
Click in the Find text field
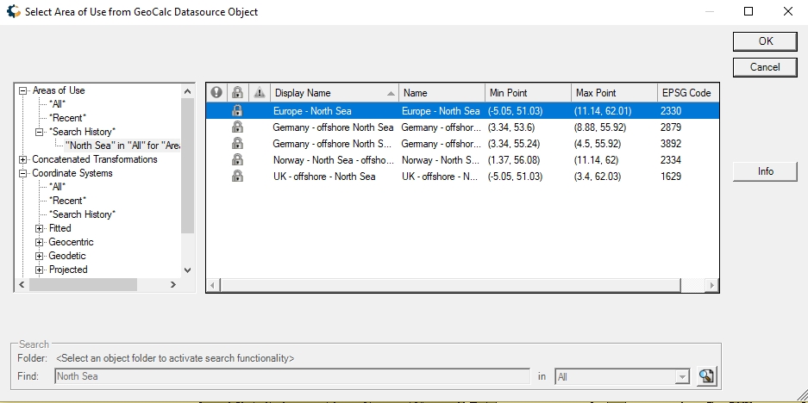pyautogui.click(x=292, y=376)
